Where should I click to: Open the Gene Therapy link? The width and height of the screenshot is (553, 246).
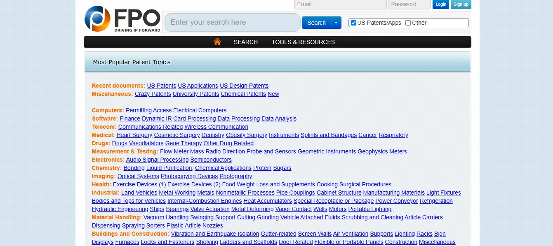(184, 143)
